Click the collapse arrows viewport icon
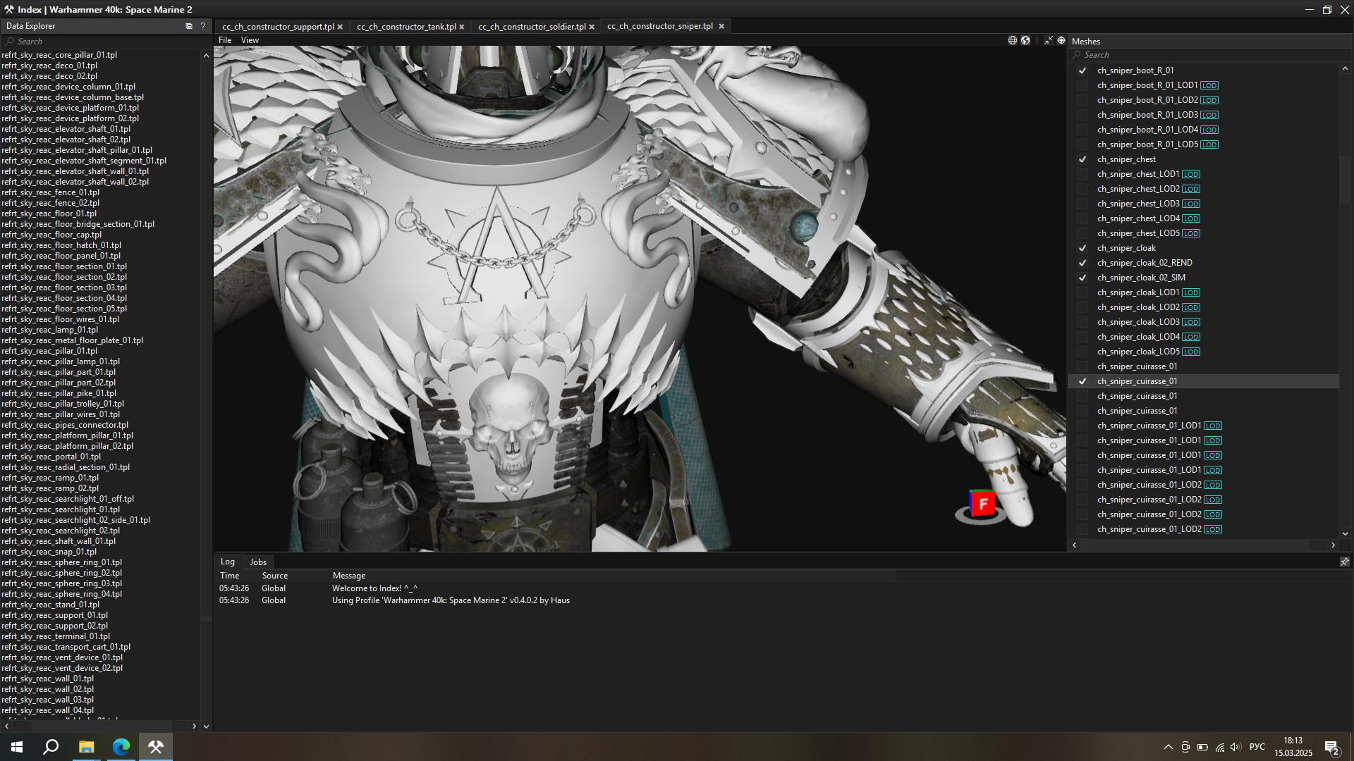 pos(1048,40)
